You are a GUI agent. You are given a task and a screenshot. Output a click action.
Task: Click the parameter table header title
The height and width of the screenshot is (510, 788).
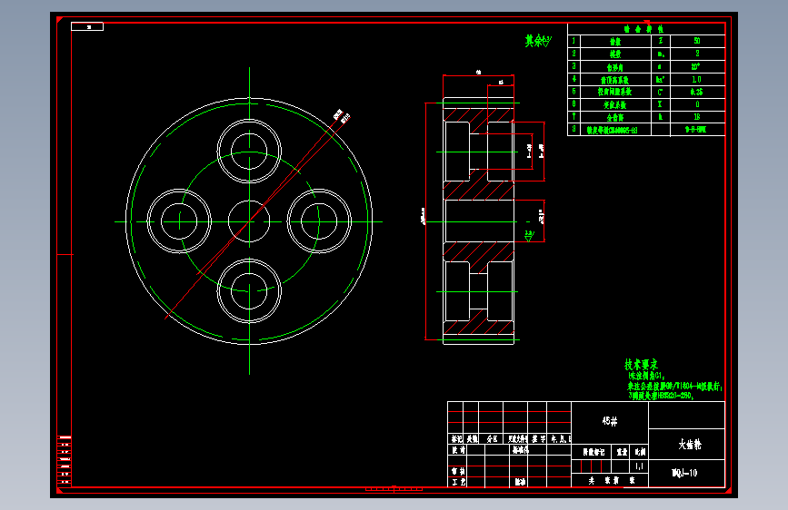(x=643, y=29)
